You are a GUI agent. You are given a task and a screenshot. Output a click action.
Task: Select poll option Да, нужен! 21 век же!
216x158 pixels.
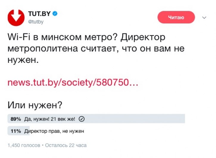[x=50, y=119]
